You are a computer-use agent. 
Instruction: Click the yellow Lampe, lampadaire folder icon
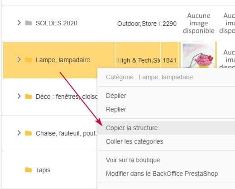[29, 60]
